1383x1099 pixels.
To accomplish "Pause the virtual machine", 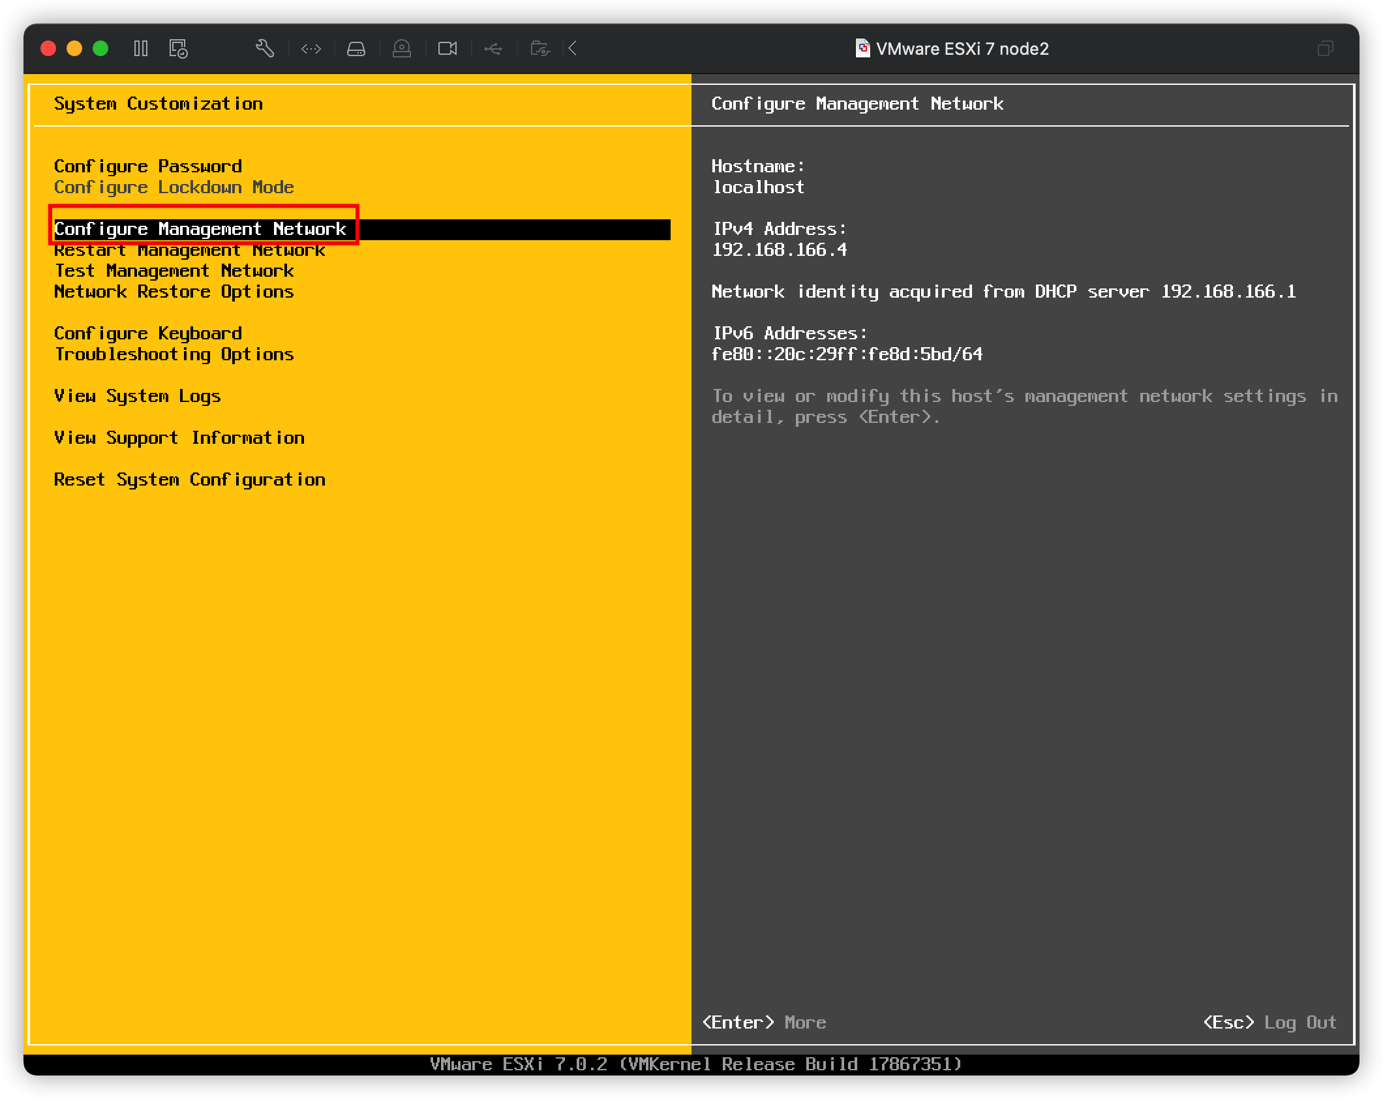I will (x=140, y=48).
